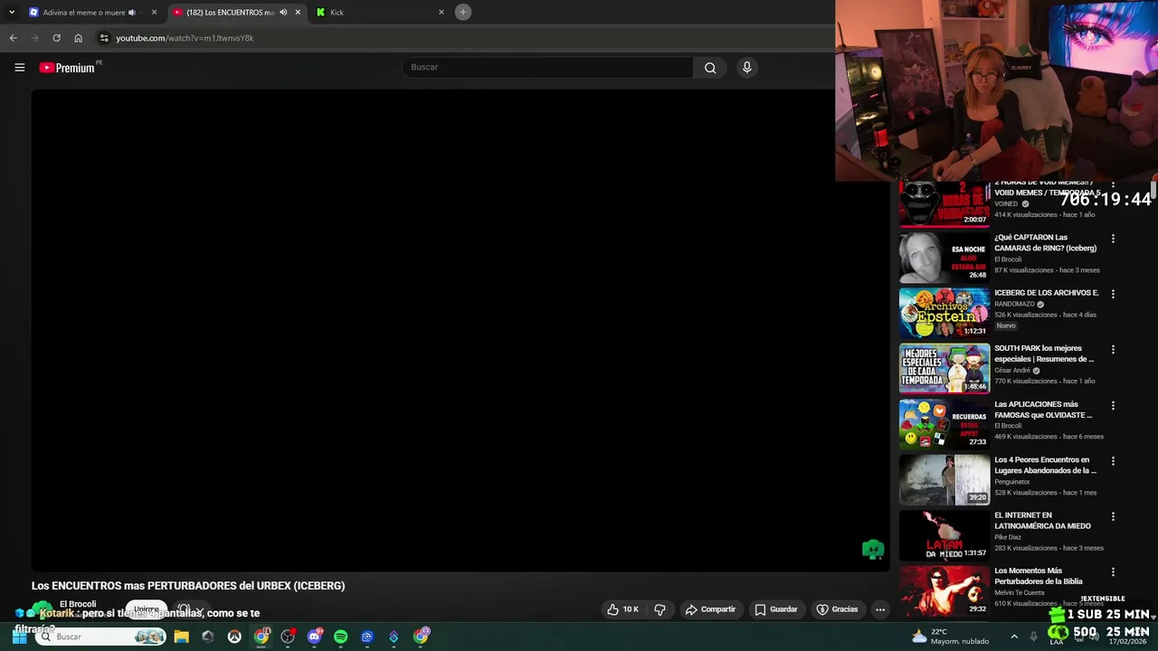Viewport: 1158px width, 651px height.
Task: Click the Gracias button
Action: [837, 609]
